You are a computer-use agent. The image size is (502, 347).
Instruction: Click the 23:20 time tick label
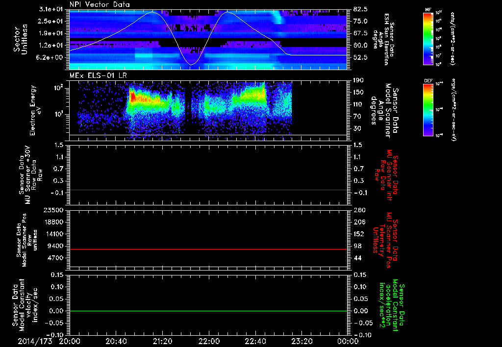(301, 341)
